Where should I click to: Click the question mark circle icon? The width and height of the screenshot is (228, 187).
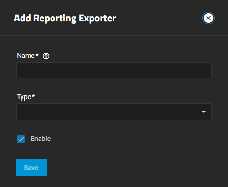coord(46,56)
